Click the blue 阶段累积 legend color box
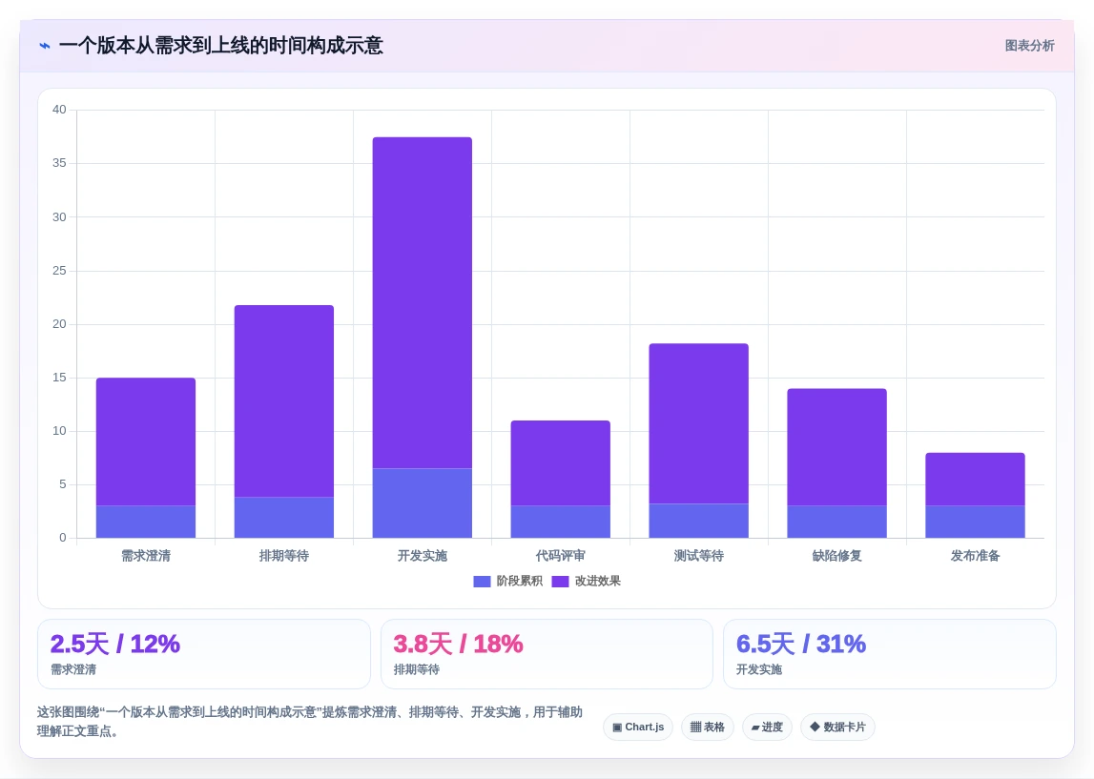The image size is (1094, 779). (482, 582)
